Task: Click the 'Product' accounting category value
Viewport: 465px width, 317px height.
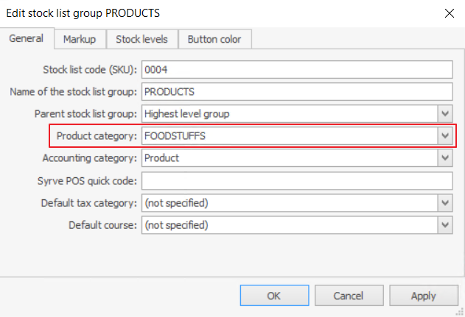Action: pos(161,158)
